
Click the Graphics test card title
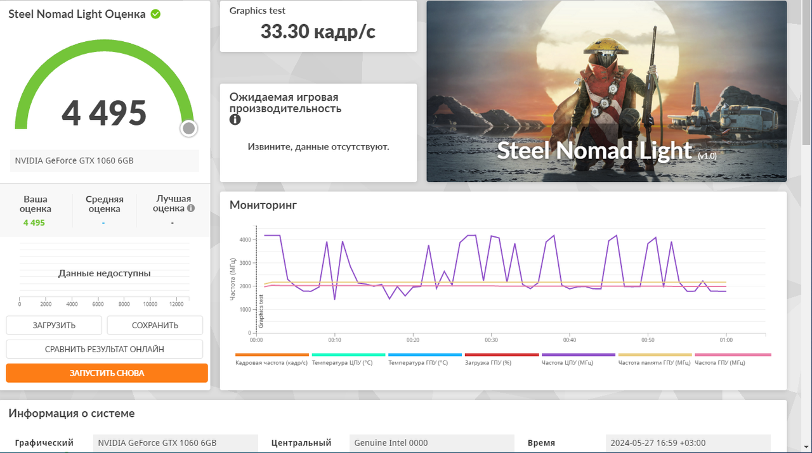click(258, 11)
